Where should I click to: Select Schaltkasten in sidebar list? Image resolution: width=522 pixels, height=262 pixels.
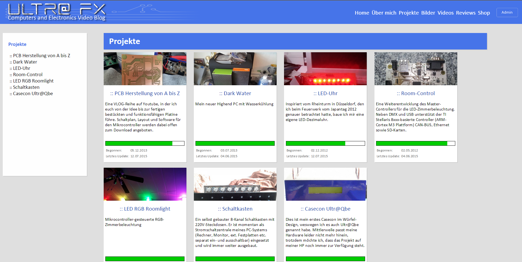coord(26,87)
